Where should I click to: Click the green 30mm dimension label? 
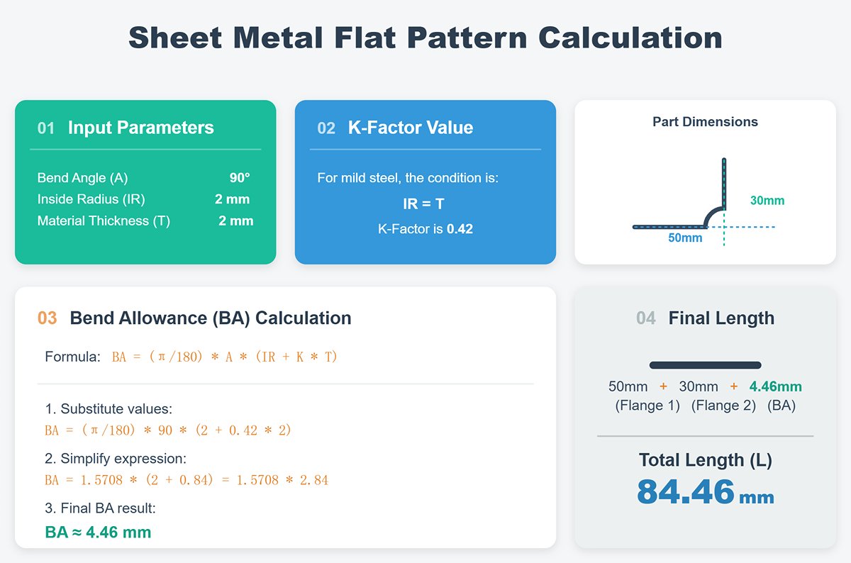[x=767, y=201]
